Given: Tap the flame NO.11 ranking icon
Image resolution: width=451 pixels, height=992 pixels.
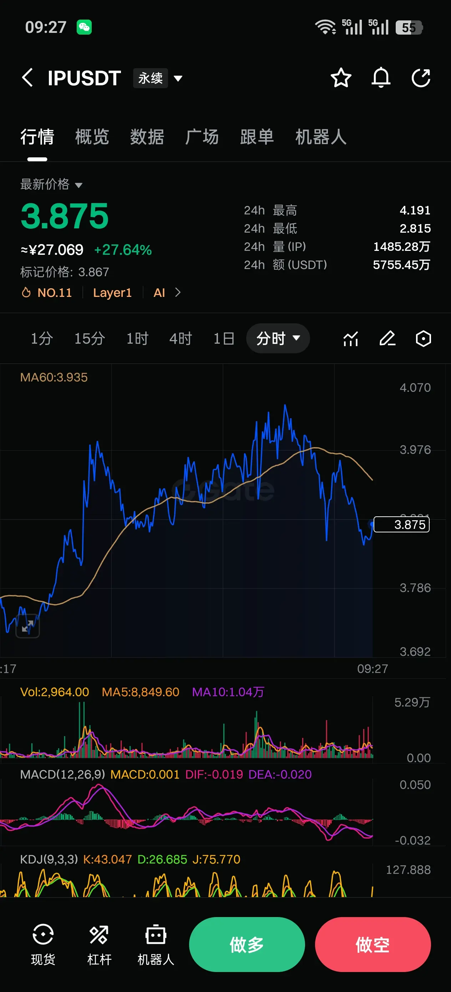Looking at the screenshot, I should (26, 292).
